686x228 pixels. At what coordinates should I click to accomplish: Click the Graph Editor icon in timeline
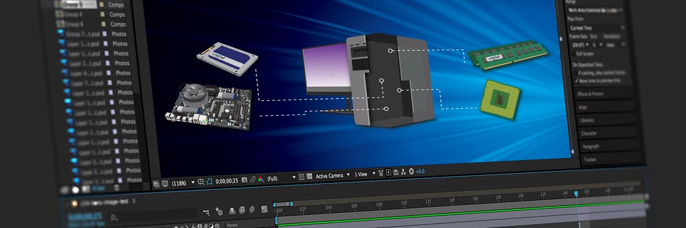pos(264,209)
